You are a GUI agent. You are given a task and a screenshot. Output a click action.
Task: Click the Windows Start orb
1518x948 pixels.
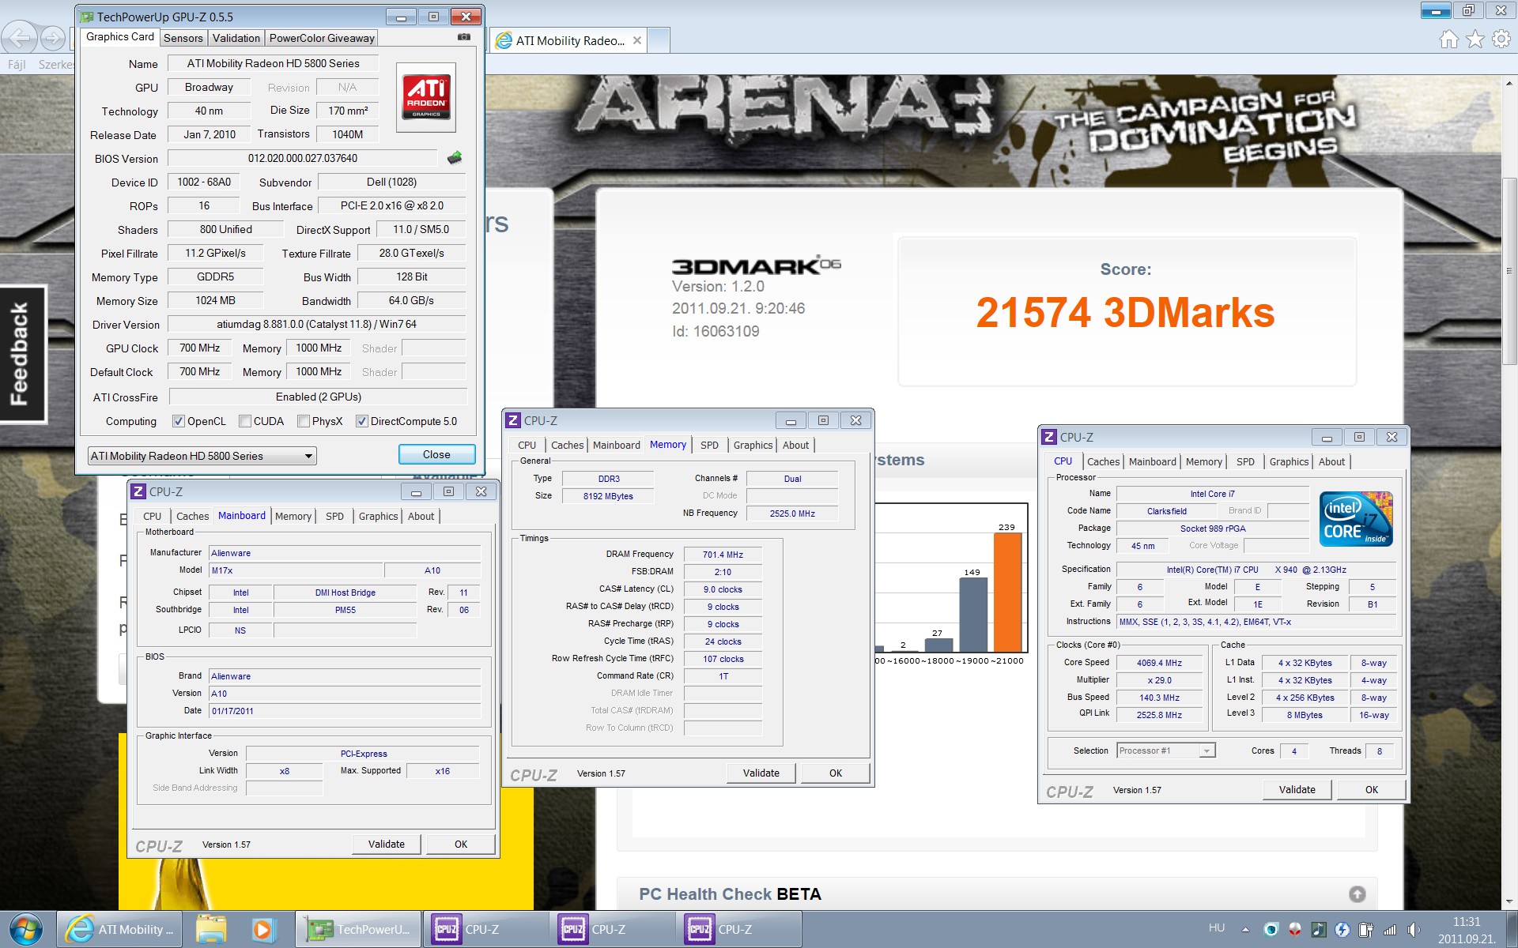(x=25, y=930)
